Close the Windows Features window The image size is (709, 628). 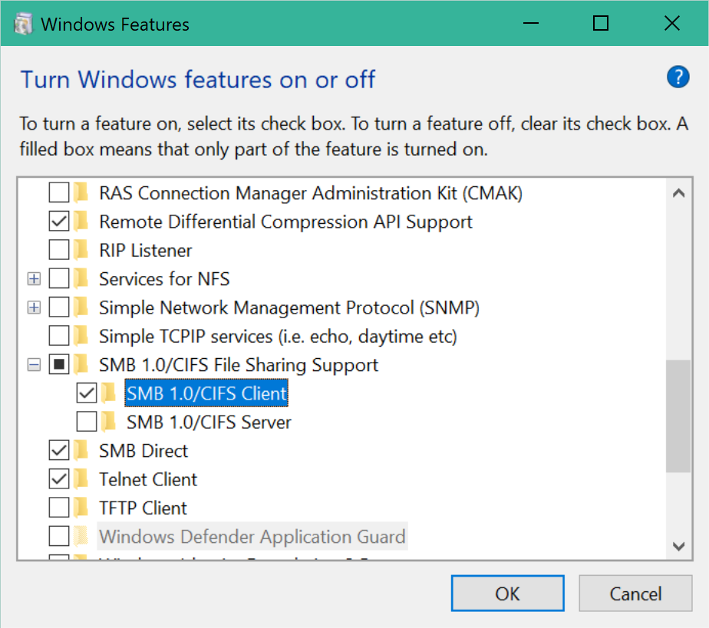click(x=672, y=23)
